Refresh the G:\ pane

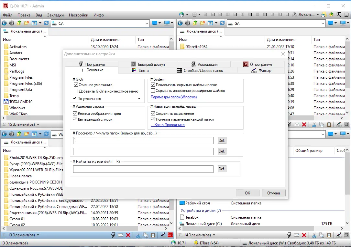click(x=222, y=23)
